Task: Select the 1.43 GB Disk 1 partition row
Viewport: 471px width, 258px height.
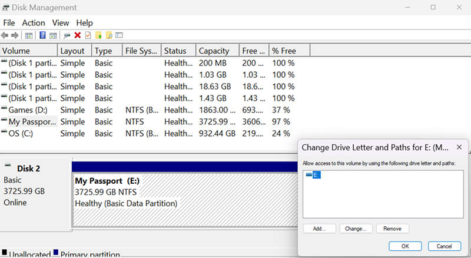Action: (155, 98)
